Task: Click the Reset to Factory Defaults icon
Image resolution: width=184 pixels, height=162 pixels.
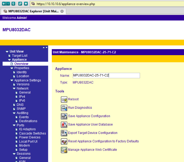Action: coord(64,142)
